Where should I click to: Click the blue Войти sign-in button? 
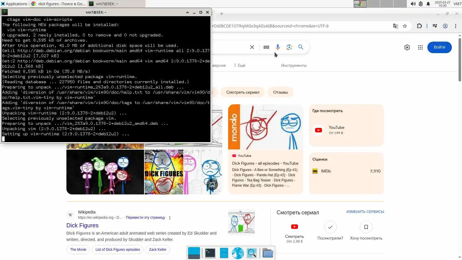tap(439, 47)
